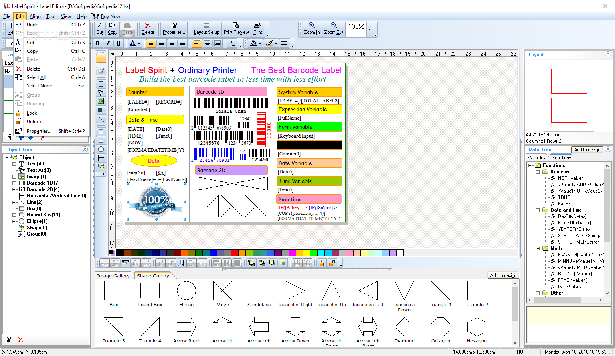Select the Ellipse drawing tool
Screen dimensions: 615x356
101,149
